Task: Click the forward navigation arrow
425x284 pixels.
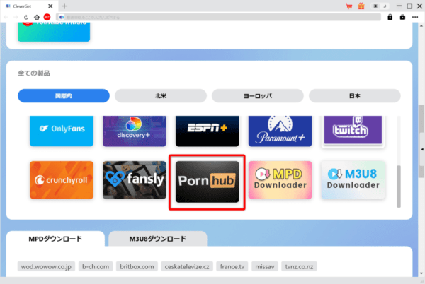Action: click(x=16, y=17)
